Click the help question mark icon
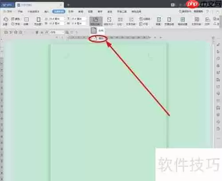The height and width of the screenshot is (181, 222). (207, 12)
